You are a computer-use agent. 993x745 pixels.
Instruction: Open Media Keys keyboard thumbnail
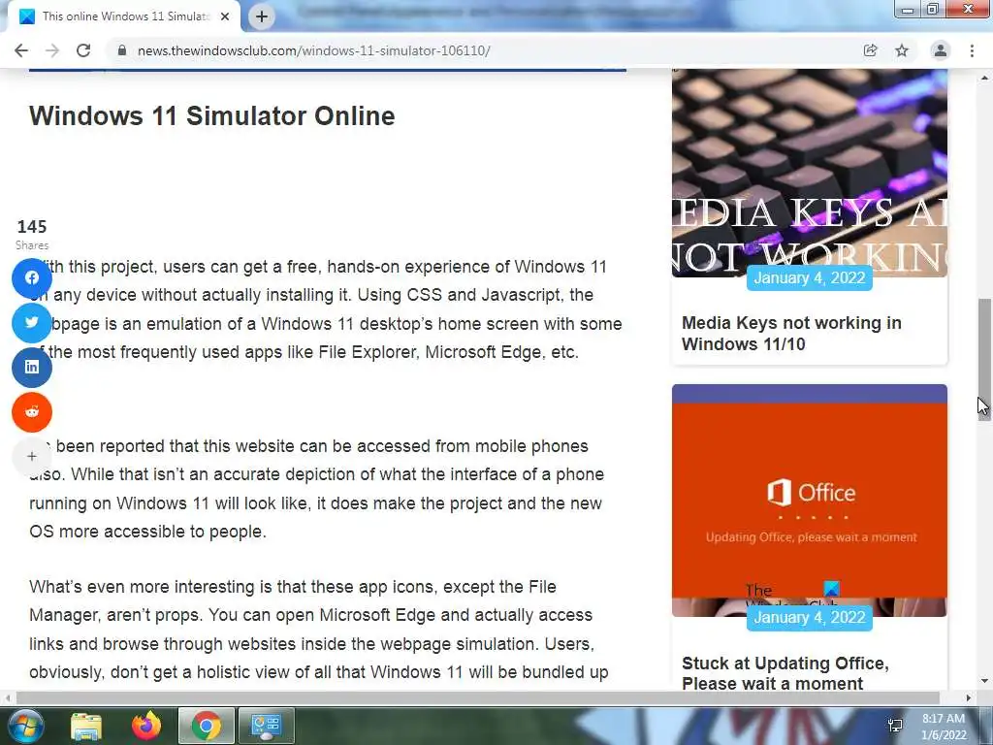(810, 173)
